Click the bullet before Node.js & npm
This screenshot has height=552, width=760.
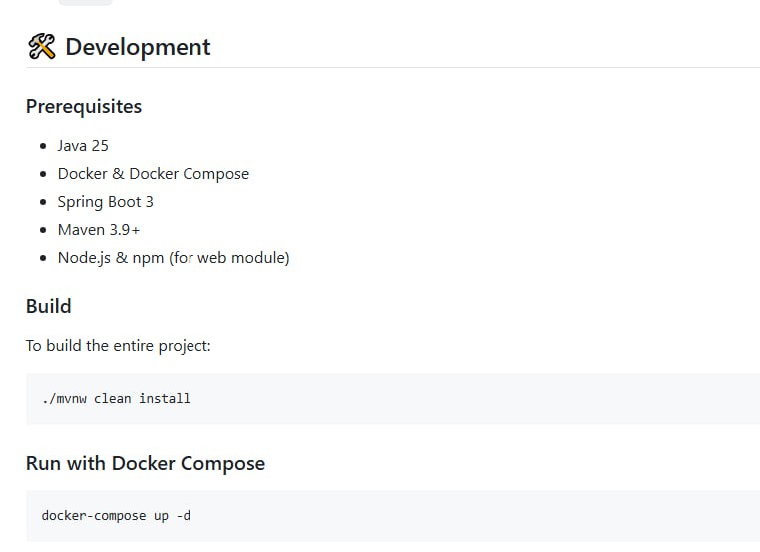click(43, 258)
